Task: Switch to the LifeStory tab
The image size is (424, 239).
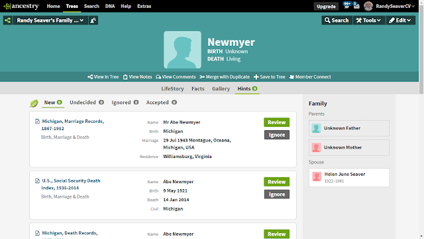Action: [x=172, y=88]
